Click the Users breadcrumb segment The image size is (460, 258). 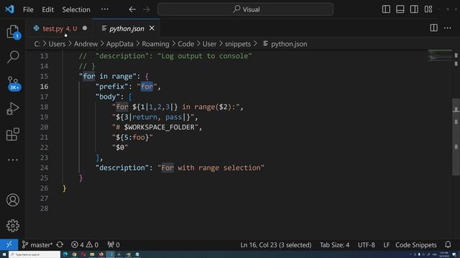click(x=57, y=44)
